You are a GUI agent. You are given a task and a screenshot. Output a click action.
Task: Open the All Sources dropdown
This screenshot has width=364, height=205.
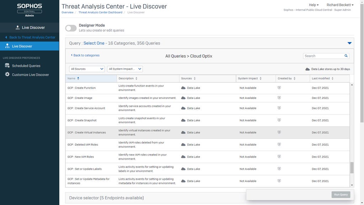(87, 69)
